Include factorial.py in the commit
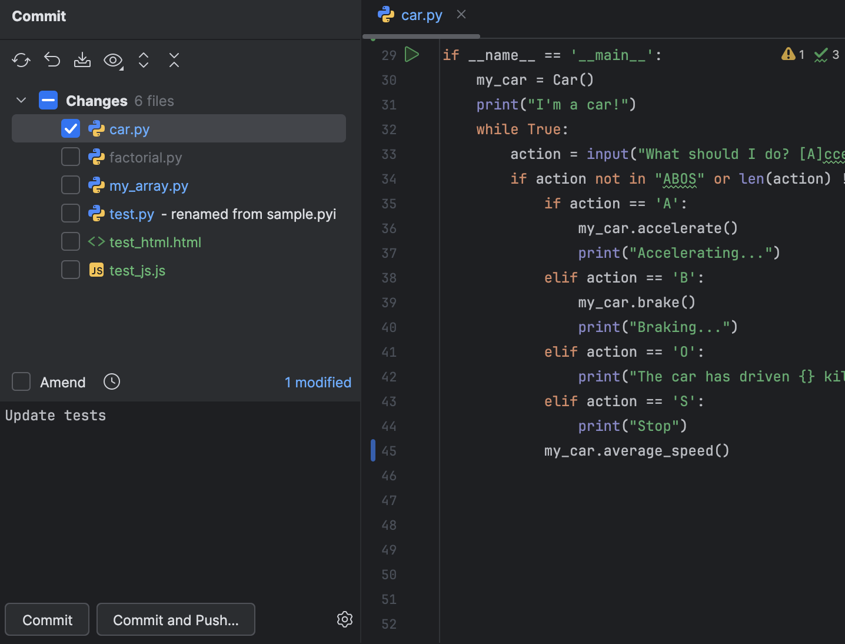Viewport: 845px width, 644px height. [x=70, y=157]
